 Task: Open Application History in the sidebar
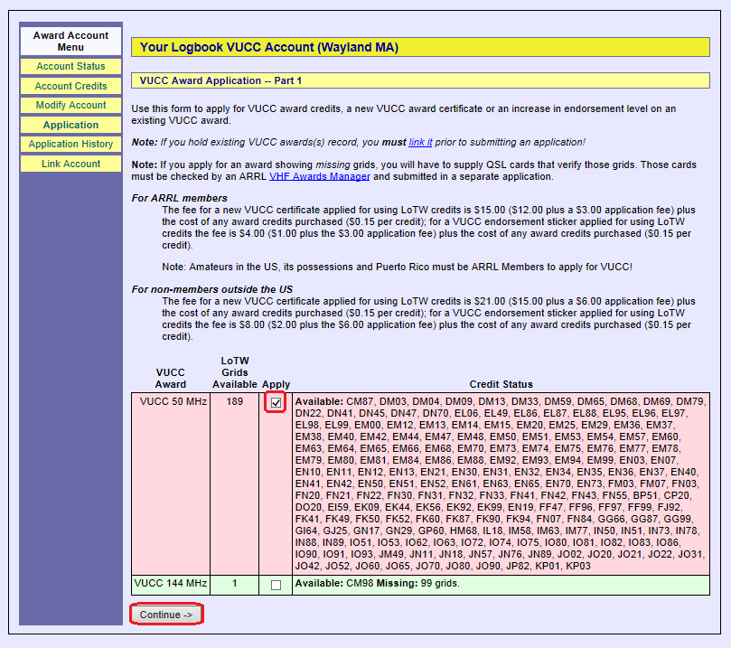click(70, 145)
